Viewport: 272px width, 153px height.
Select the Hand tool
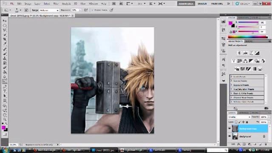point(5,114)
